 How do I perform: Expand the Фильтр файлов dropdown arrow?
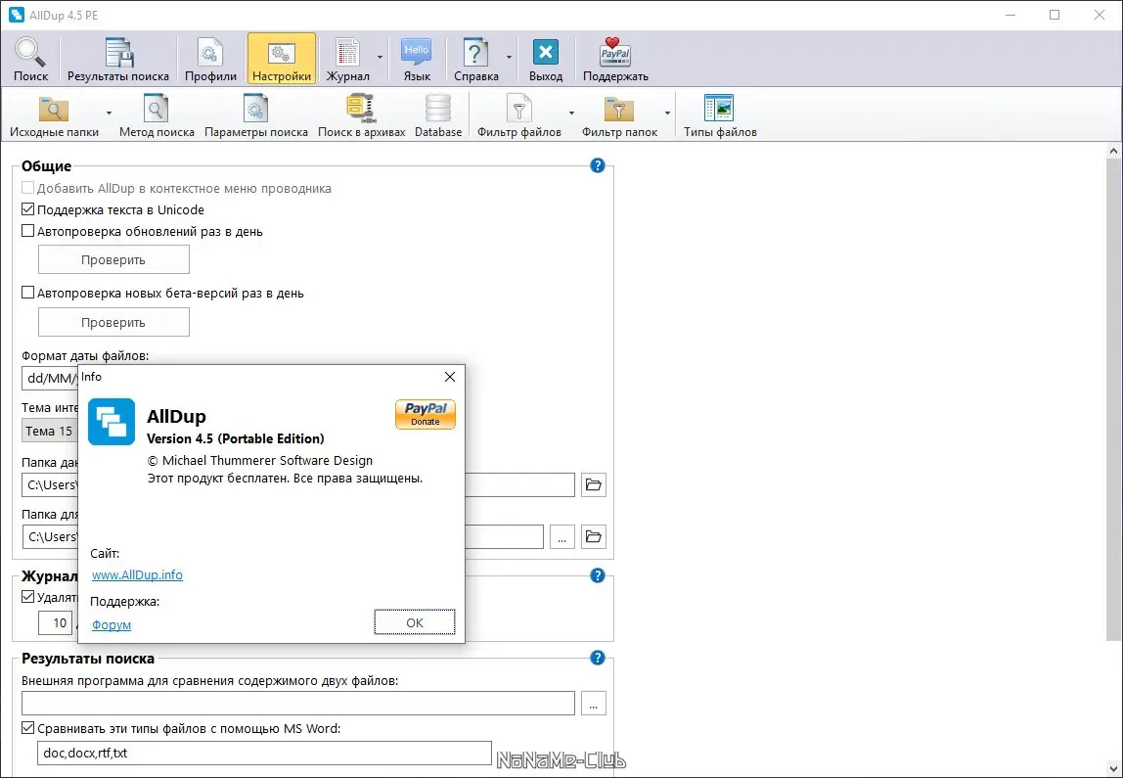[571, 114]
